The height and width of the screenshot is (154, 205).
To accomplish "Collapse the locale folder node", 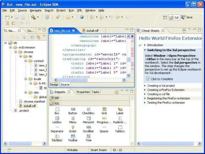I will (x=26, y=79).
